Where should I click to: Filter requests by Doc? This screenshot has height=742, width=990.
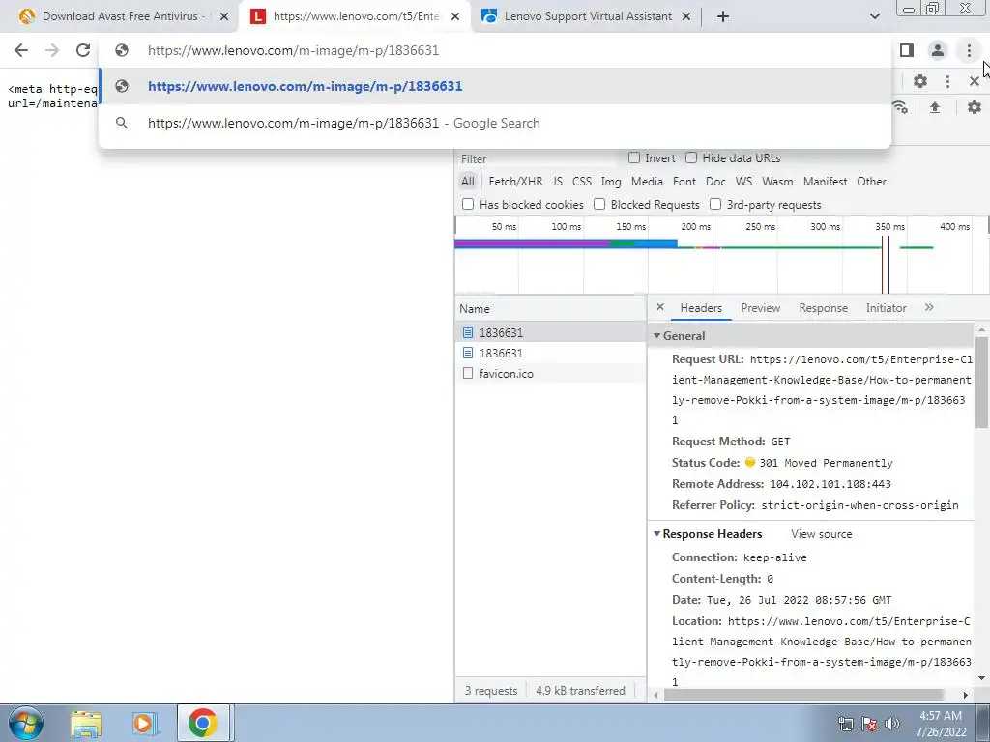pyautogui.click(x=715, y=182)
